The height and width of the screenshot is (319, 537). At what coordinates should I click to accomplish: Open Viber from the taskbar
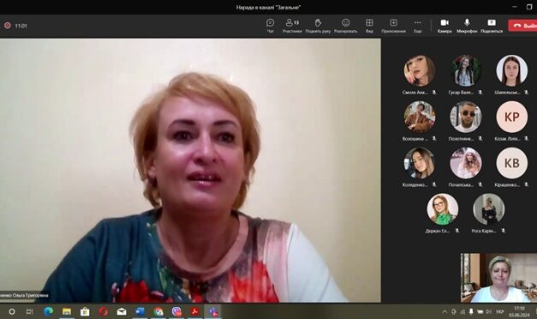176,311
